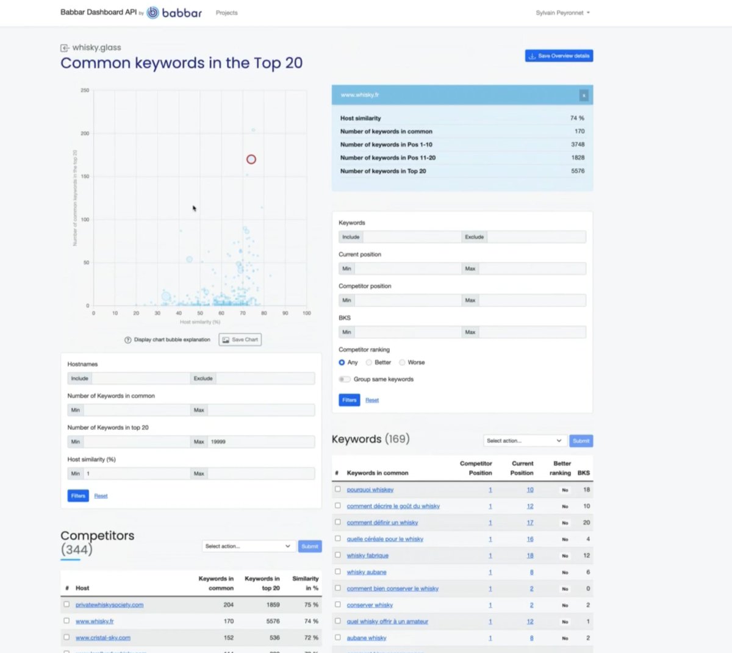Check the www.whisky.fr competitor checkbox
Screen dimensions: 732x653
tap(66, 621)
